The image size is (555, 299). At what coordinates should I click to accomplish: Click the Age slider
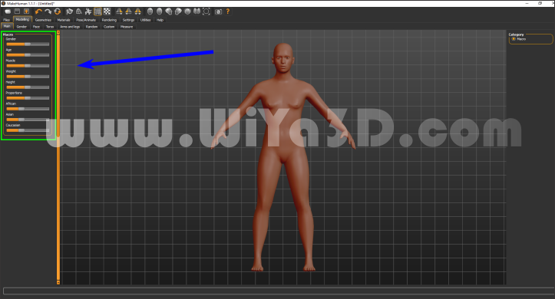pyautogui.click(x=28, y=54)
